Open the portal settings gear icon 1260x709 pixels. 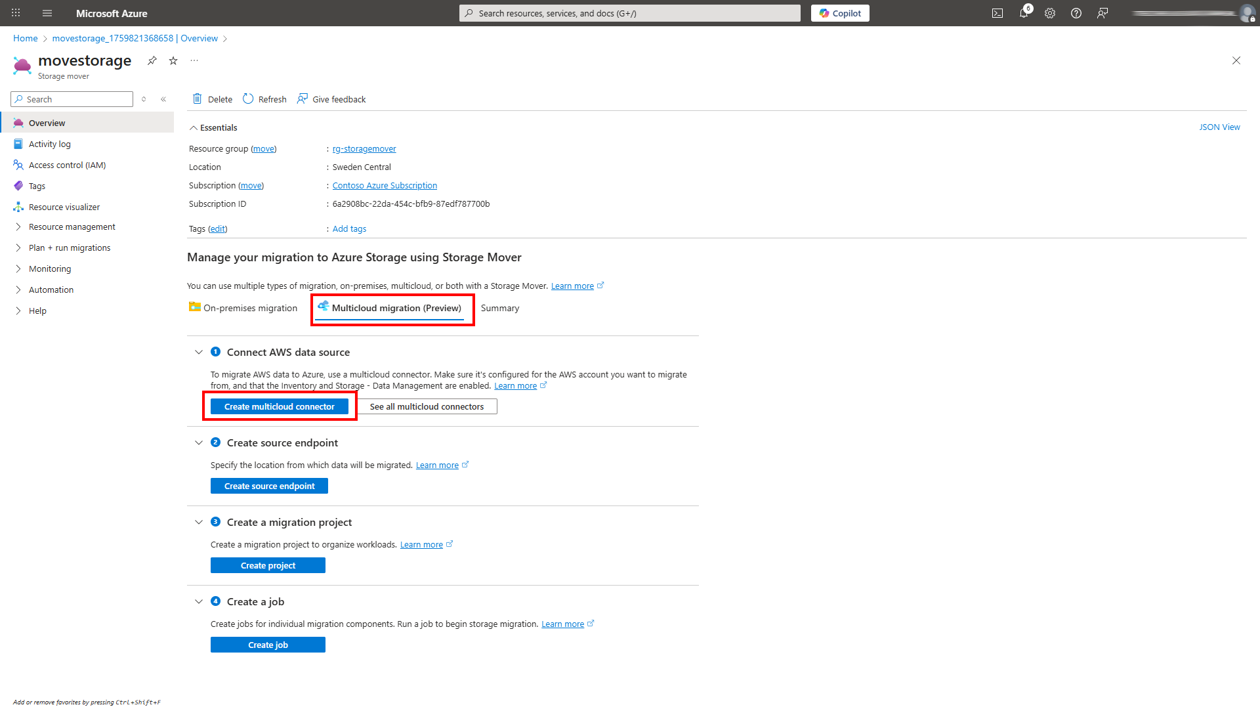pos(1050,13)
